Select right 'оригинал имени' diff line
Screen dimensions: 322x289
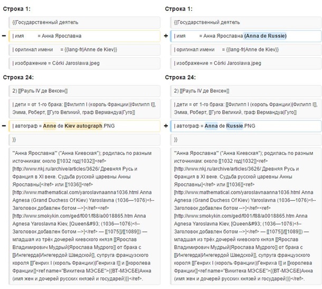pyautogui.click(x=247, y=50)
